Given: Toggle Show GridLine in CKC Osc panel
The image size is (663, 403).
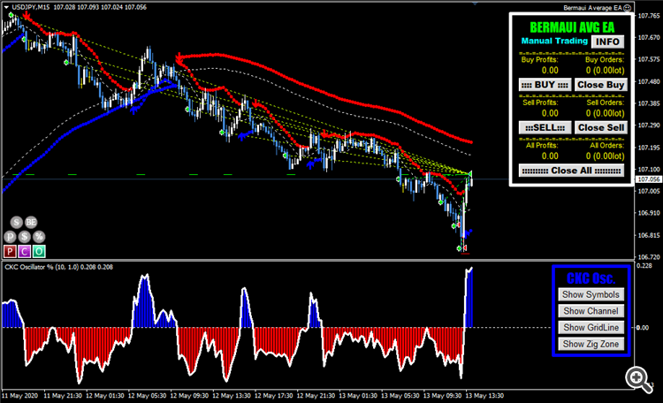Looking at the screenshot, I should pos(591,328).
